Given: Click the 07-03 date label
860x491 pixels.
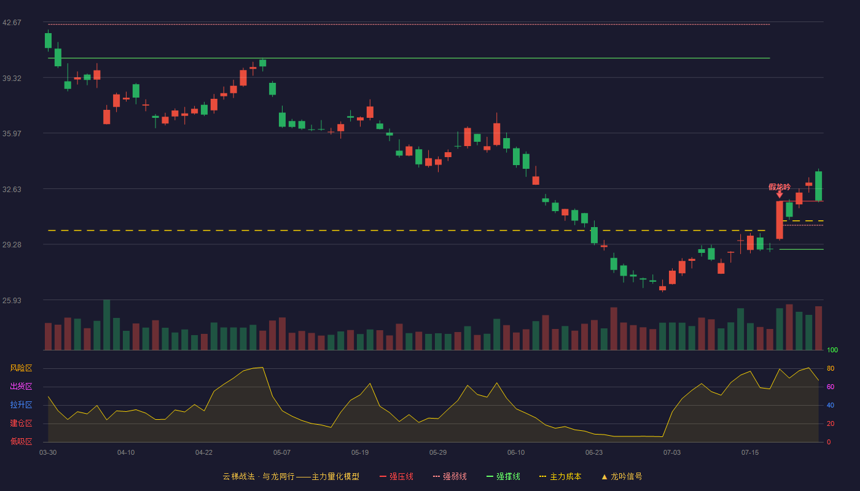Looking at the screenshot, I should tap(672, 452).
